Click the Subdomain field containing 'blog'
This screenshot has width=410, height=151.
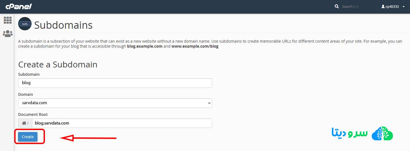[115, 83]
